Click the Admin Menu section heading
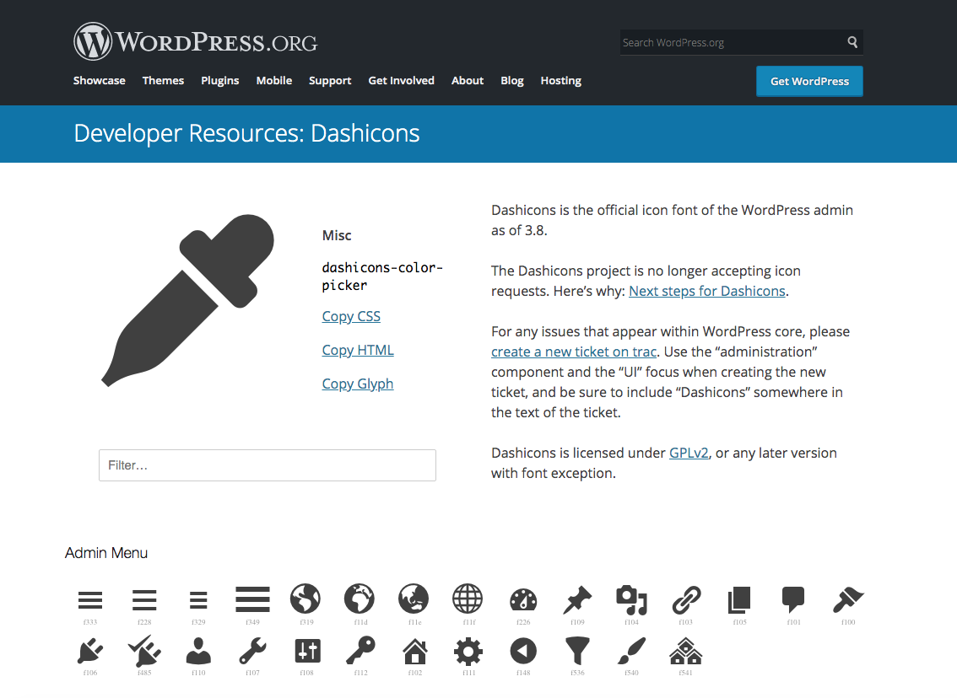Viewport: 957px width, 698px height. [106, 553]
